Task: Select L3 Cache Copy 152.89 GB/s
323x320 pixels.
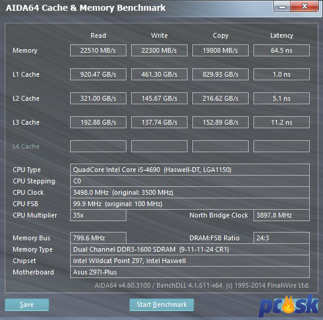Action: click(x=221, y=122)
